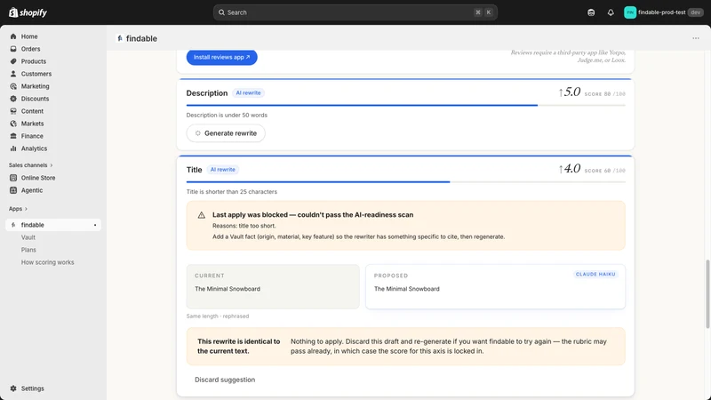The height and width of the screenshot is (400, 711).
Task: Expand the Sales channels section
Action: pos(30,165)
